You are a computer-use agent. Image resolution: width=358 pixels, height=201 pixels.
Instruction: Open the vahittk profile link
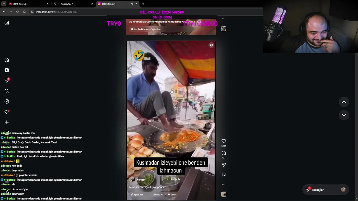pos(141,180)
